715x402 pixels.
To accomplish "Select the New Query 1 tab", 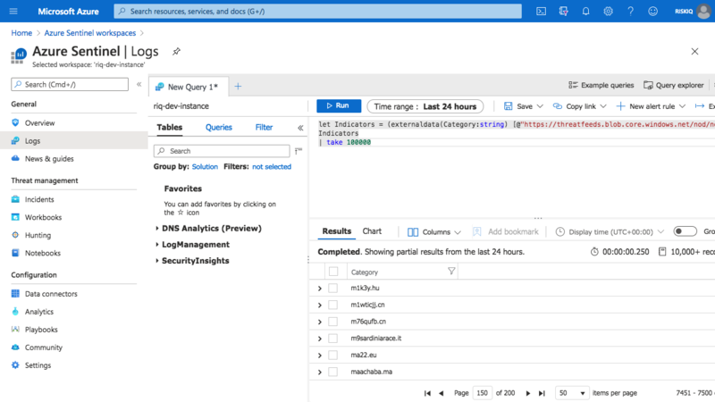I will [189, 87].
